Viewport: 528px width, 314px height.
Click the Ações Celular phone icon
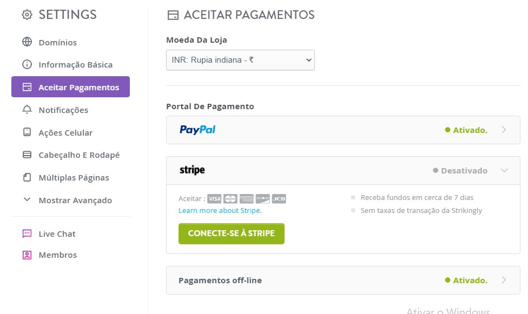coord(27,132)
